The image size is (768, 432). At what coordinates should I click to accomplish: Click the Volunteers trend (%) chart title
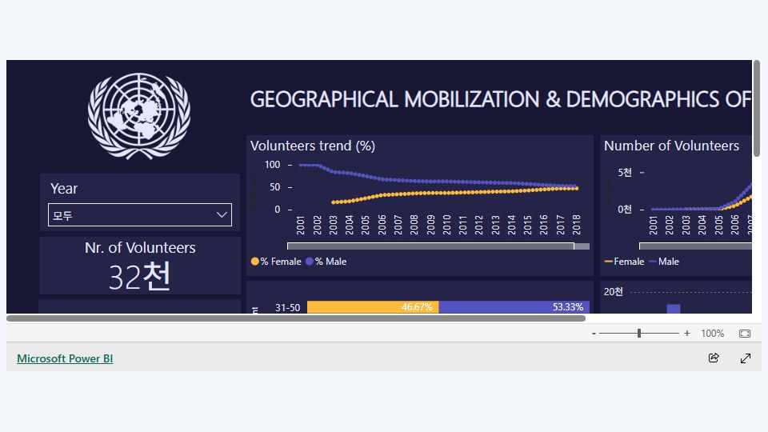pos(313,146)
